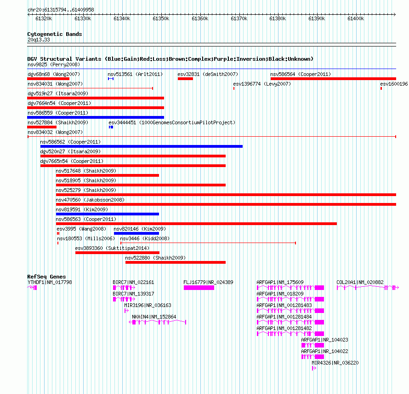Image resolution: width=409 pixels, height=394 pixels.
Task: Select the blue nsv820146 (Kim2009) bar
Action: (136, 233)
